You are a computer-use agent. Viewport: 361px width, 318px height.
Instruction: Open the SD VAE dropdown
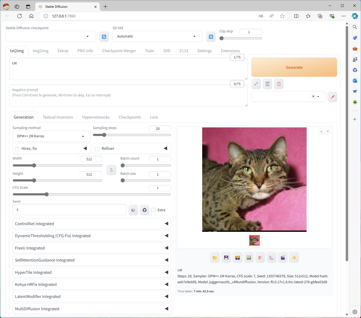(157, 36)
